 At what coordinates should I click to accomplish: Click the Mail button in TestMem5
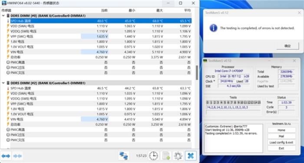coord(281,136)
